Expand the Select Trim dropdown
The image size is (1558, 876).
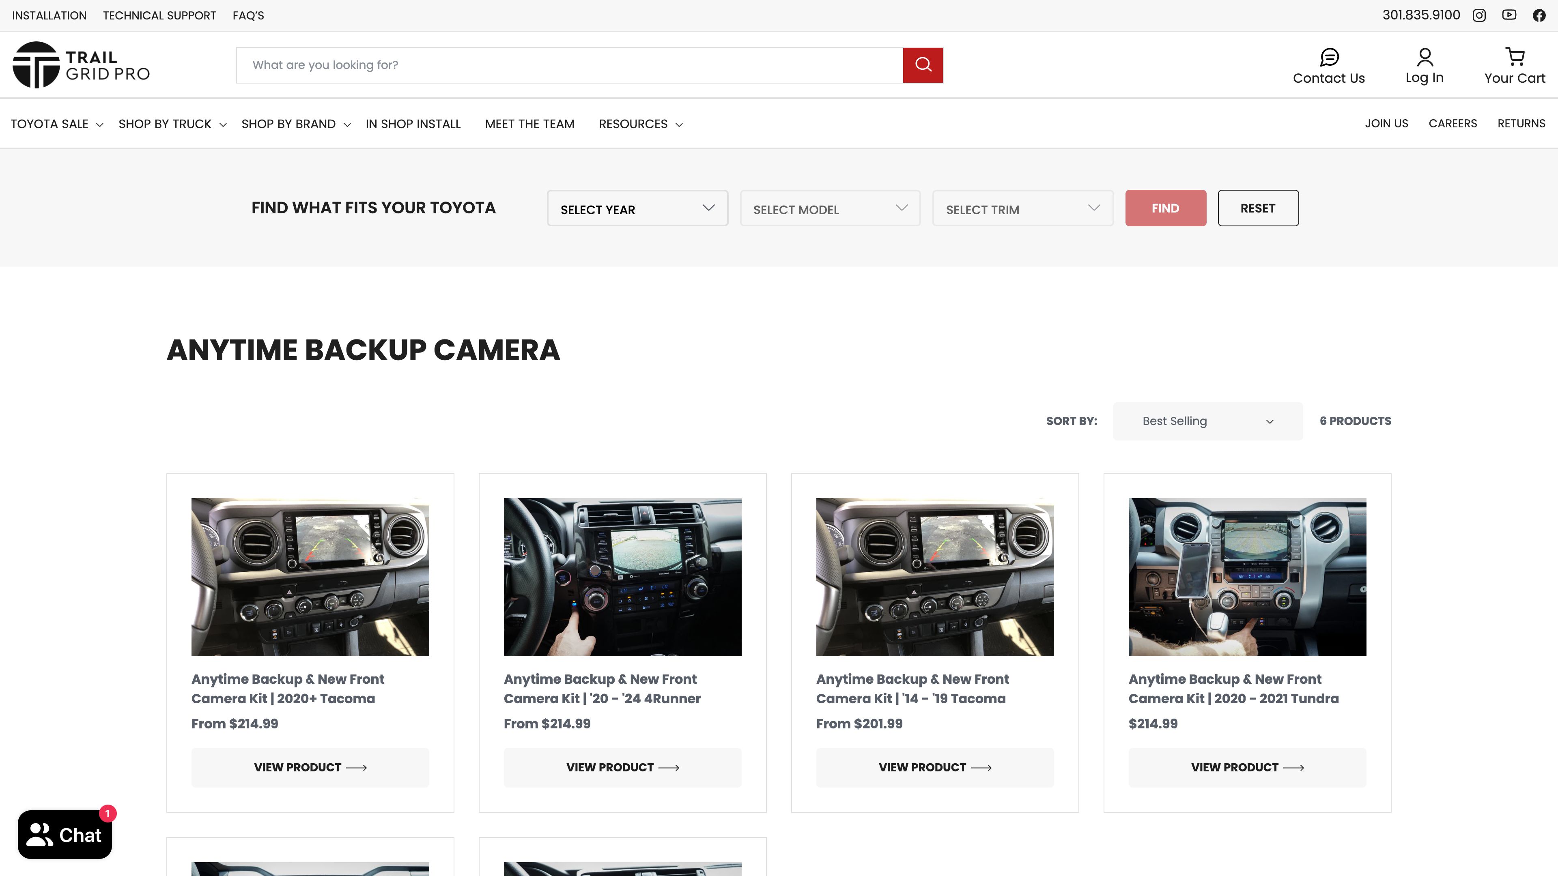(x=1022, y=208)
